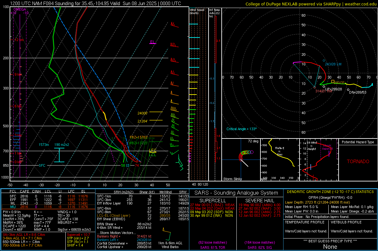This screenshot has height=251, width=378.
Task: Select the EFF parcel row
Action: [48, 200]
